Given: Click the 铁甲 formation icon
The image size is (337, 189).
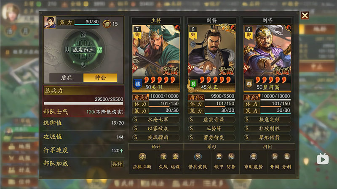Looking at the screenshot, I should pos(219,157).
